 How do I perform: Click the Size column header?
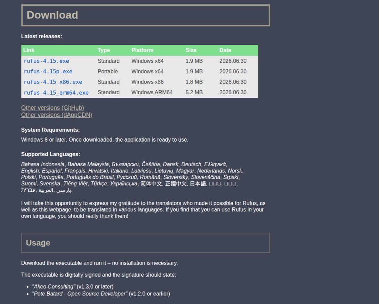point(191,50)
